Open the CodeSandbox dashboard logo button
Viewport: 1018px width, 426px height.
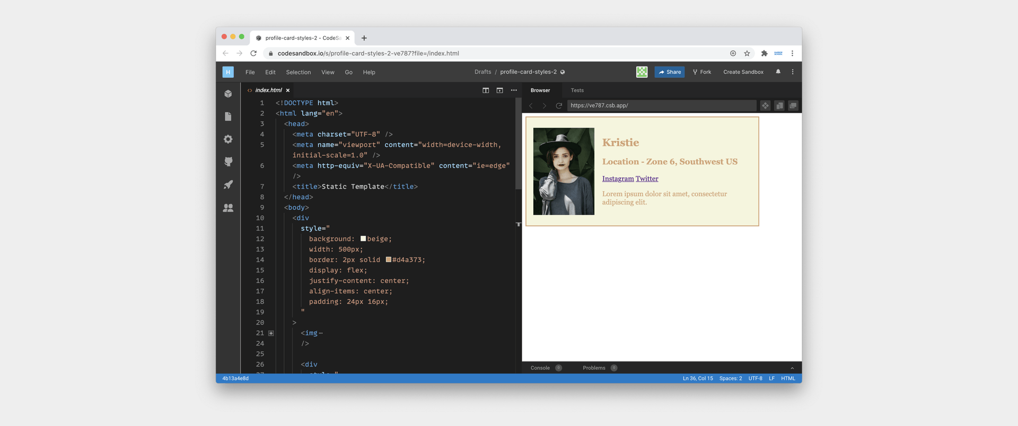pyautogui.click(x=228, y=72)
